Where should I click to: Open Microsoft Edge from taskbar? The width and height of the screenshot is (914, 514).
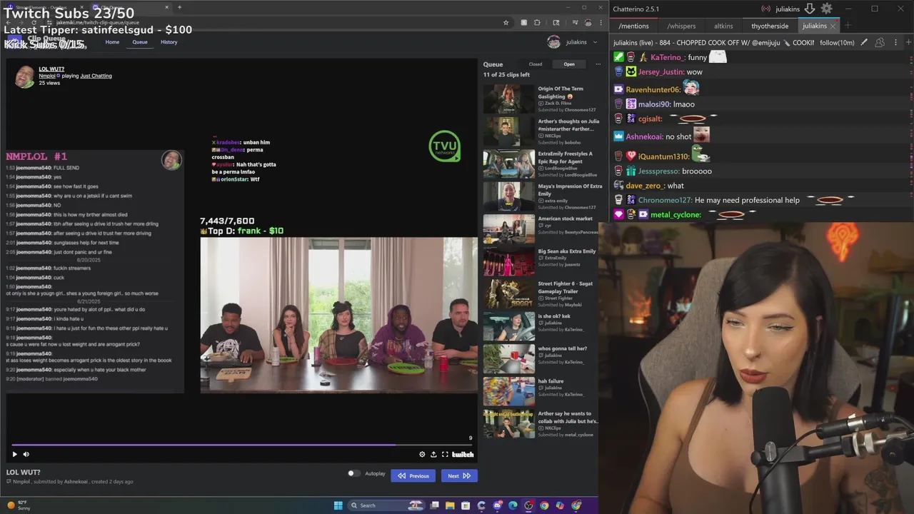tap(513, 505)
